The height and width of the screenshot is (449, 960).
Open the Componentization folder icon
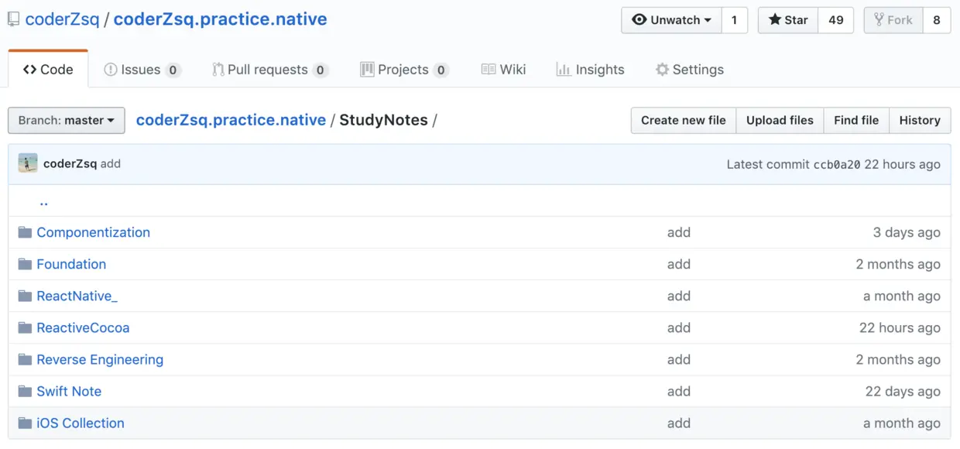(x=25, y=232)
